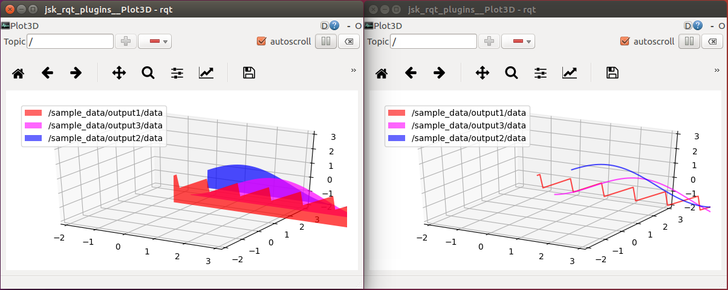Click the dash button in right Plot3D header
The height and width of the screenshot is (290, 728).
coord(712,26)
